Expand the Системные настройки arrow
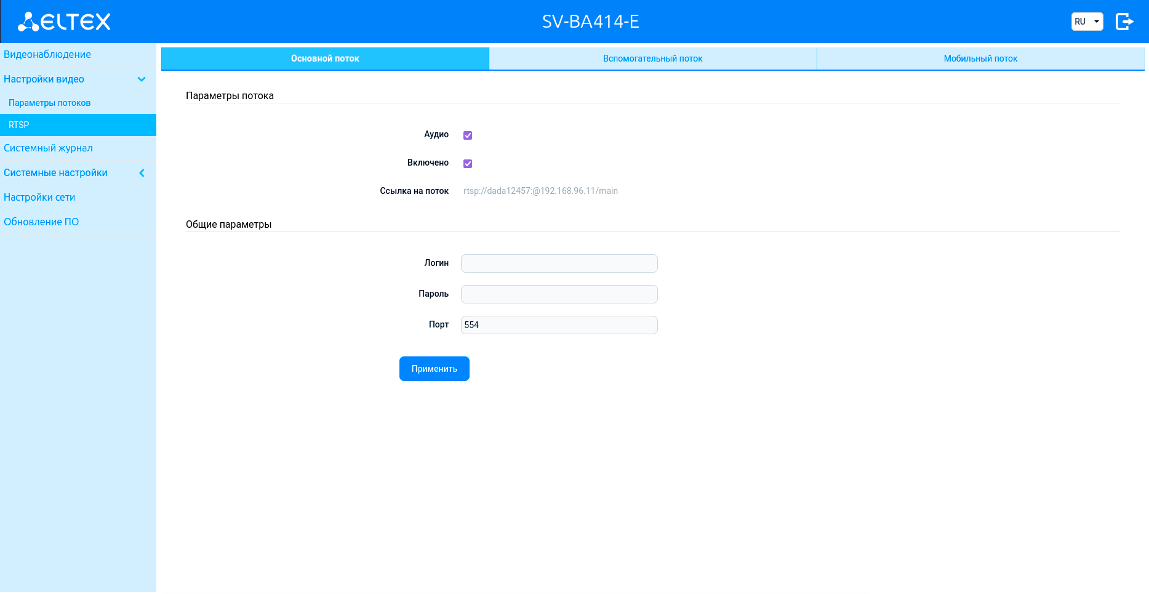The height and width of the screenshot is (594, 1149). click(142, 173)
